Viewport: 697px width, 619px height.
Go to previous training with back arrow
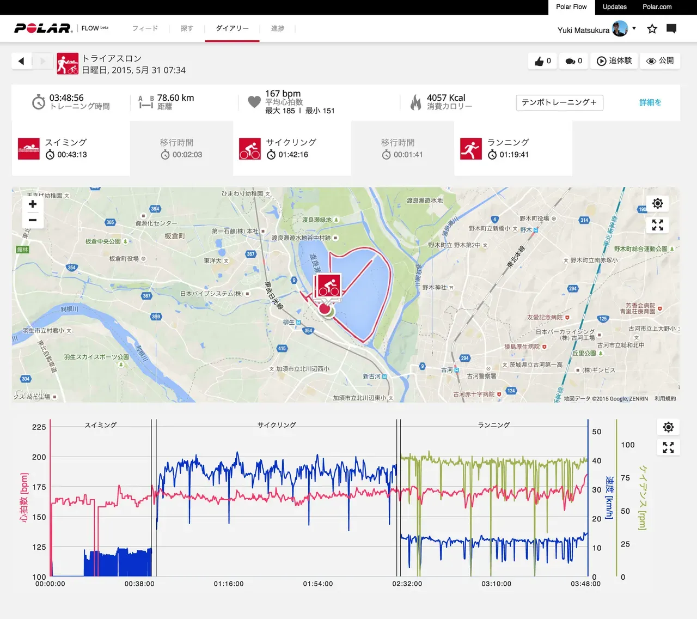point(21,61)
